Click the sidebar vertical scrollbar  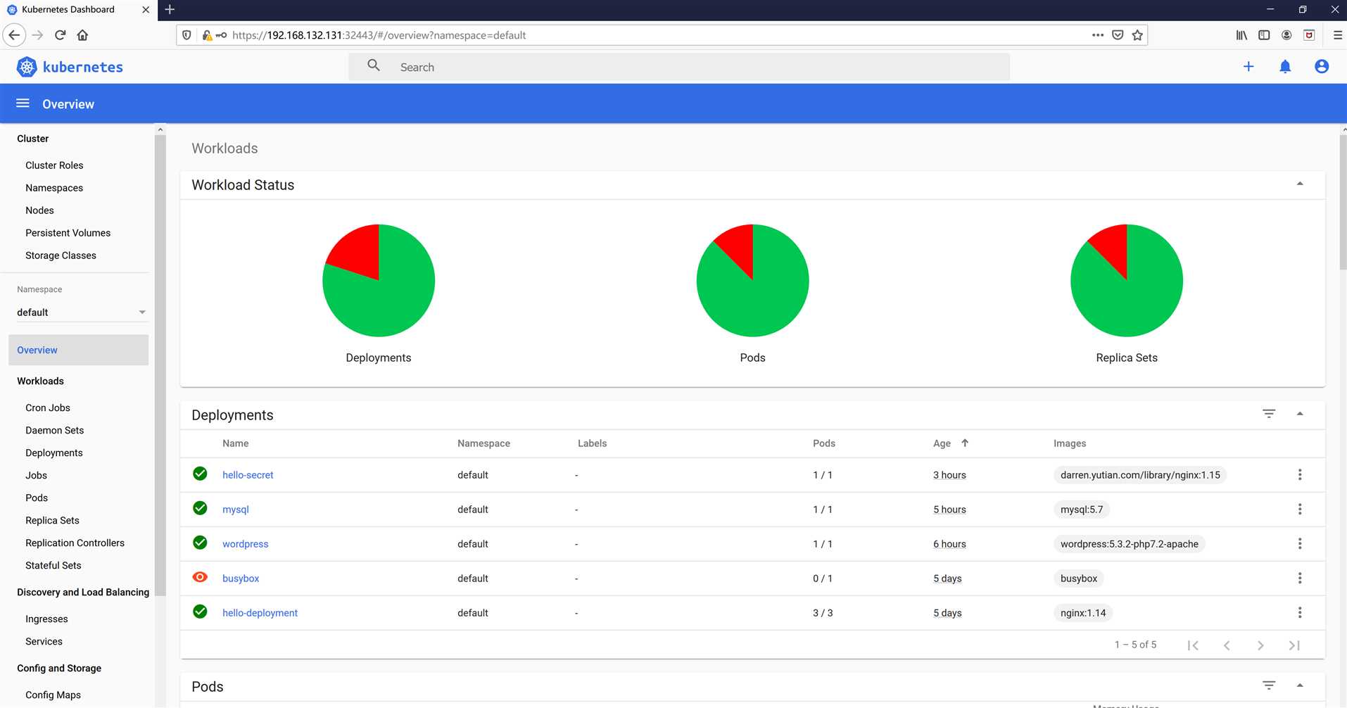point(160,366)
